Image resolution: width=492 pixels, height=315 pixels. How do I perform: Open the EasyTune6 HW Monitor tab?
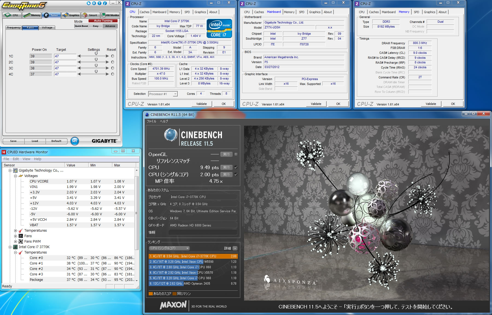pos(110,15)
